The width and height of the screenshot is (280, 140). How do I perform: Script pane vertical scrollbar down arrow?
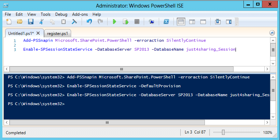point(273,63)
